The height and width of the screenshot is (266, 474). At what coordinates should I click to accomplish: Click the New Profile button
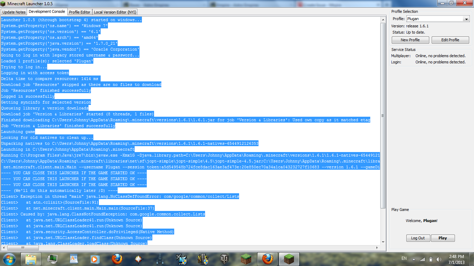click(x=410, y=40)
